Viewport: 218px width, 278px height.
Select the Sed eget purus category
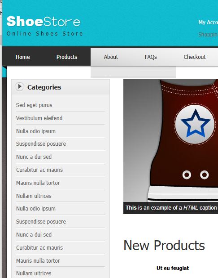(x=34, y=105)
